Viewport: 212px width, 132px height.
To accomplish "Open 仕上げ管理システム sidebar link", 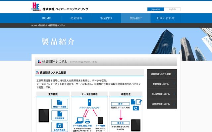I will point(162,94).
